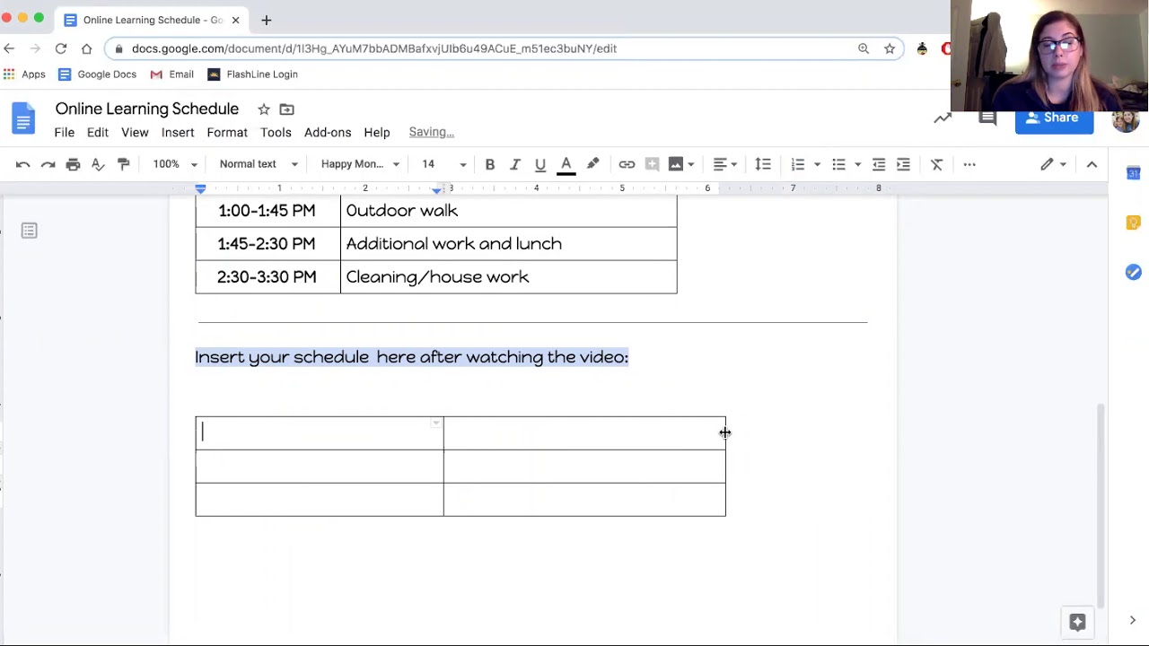Expand the numbered list options arrow
The height and width of the screenshot is (646, 1149).
click(817, 164)
